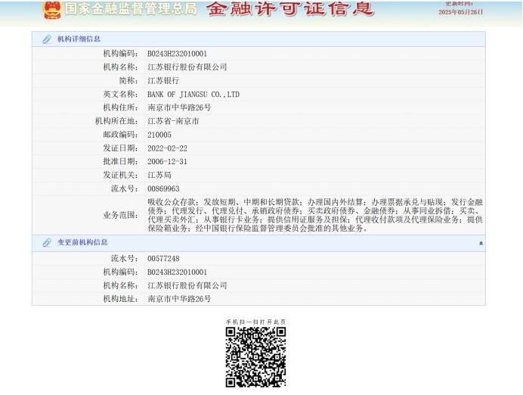Click English name BANK OF JIANGSU CO.,LTD
Screen dimensions: 523x395
193,95
